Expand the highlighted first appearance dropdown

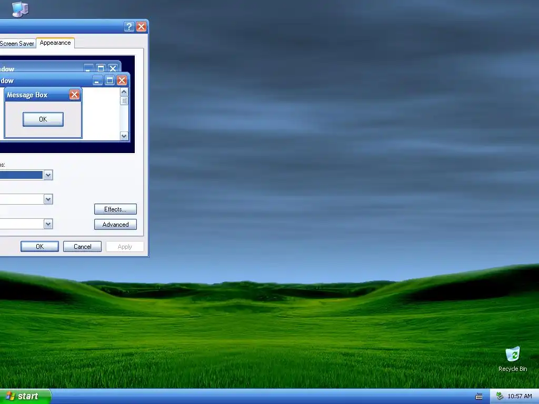pyautogui.click(x=48, y=175)
